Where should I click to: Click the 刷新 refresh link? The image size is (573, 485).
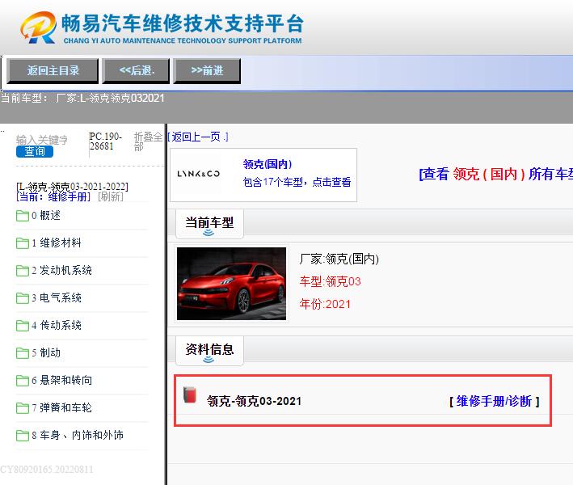tap(111, 197)
